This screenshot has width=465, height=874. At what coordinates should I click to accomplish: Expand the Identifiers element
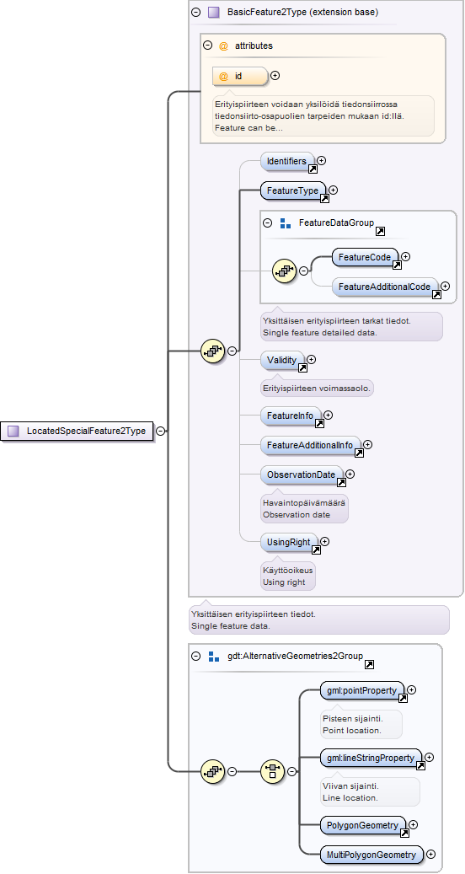[321, 160]
